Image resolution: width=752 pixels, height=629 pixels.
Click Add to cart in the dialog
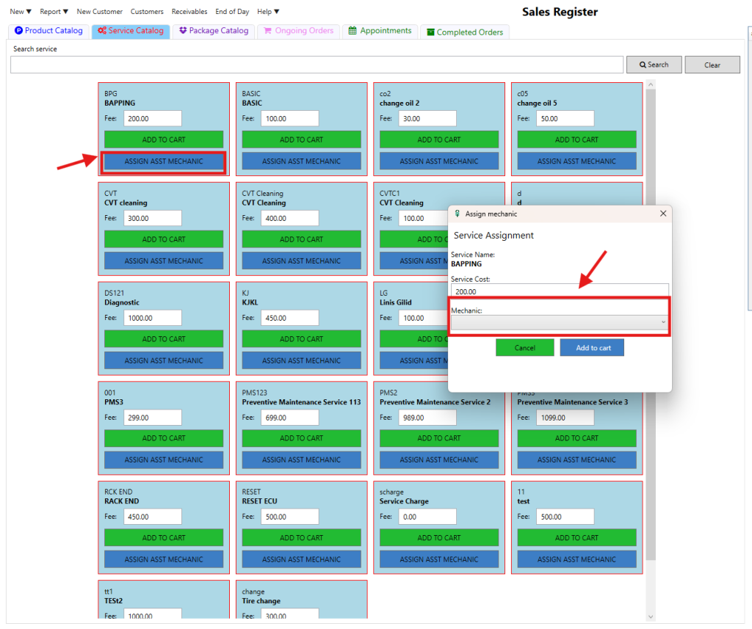(x=592, y=348)
